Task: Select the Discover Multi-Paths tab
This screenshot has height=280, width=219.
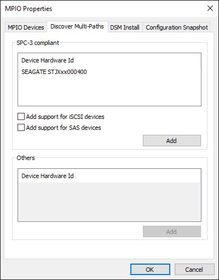Action: coord(77,26)
